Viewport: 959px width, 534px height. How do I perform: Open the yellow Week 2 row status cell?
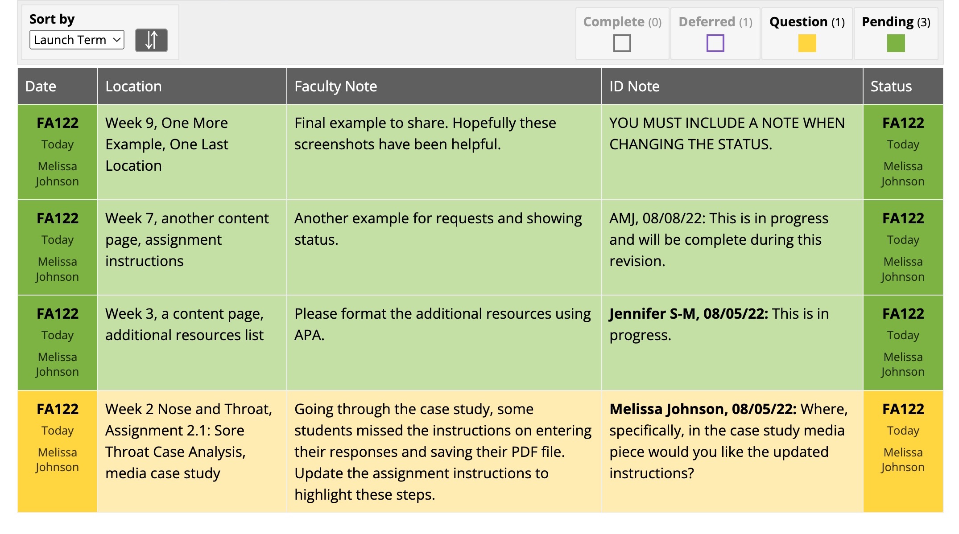point(903,438)
